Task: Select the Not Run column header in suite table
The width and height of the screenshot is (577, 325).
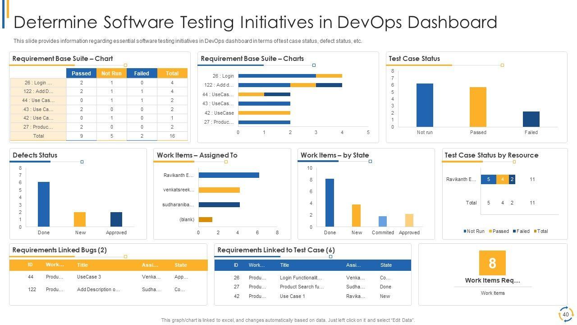Action: point(111,73)
